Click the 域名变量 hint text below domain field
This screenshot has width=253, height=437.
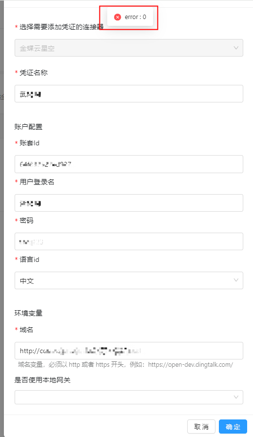[125, 364]
